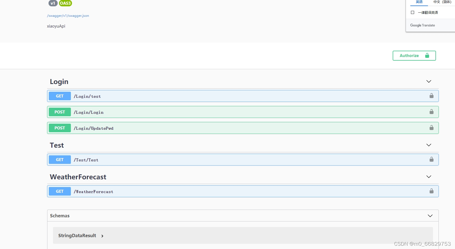Click the Schemas heading text
Viewport: 455px width, 249px height.
(60, 216)
